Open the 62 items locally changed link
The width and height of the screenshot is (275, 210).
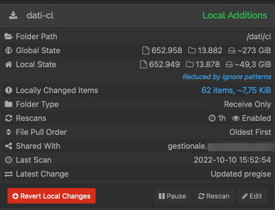pyautogui.click(x=236, y=91)
